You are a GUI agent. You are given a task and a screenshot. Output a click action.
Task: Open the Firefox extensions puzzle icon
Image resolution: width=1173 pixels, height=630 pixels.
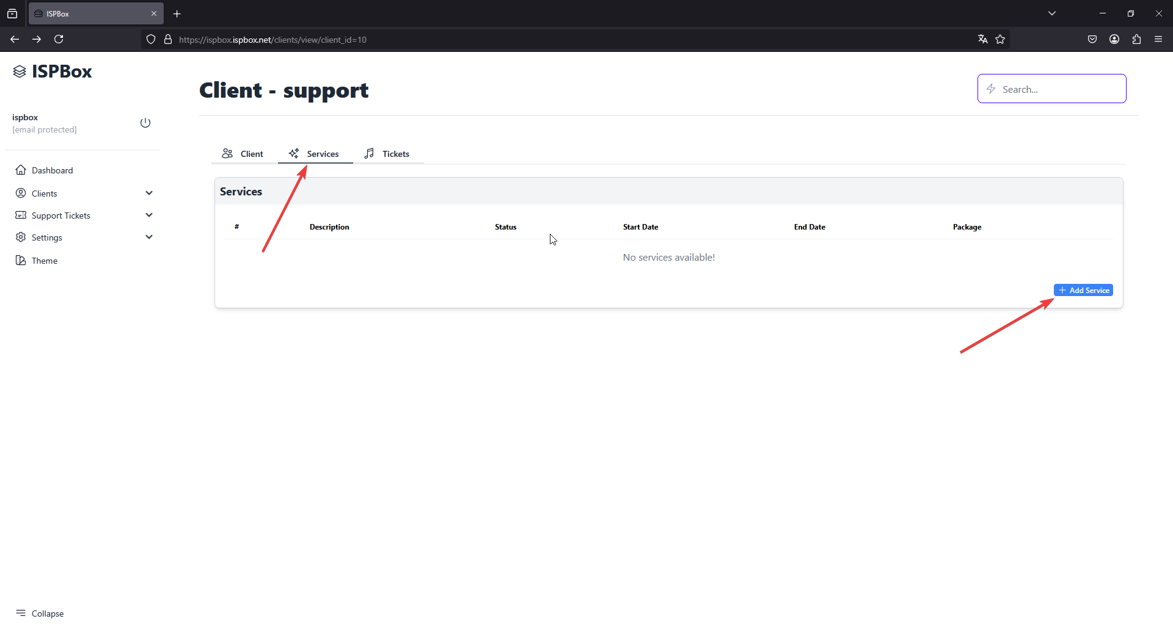click(x=1136, y=39)
